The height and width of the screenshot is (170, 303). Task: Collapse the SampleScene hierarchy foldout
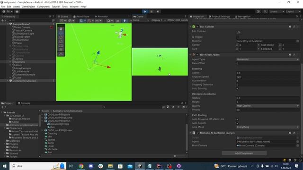pyautogui.click(x=8, y=24)
